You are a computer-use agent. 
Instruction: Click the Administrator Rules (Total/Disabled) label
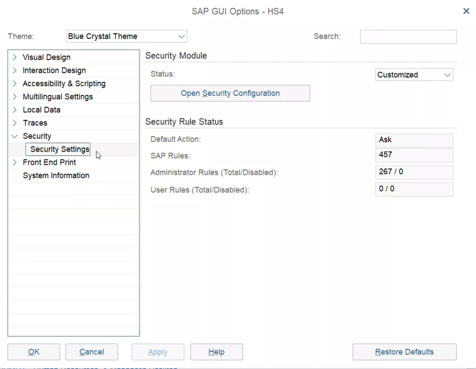tap(214, 173)
